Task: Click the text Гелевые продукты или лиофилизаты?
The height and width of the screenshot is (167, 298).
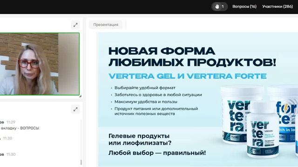Action: [x=140, y=139]
